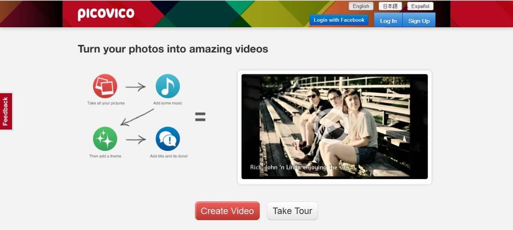Start with the Create Video button
The image size is (513, 230).
click(x=227, y=211)
